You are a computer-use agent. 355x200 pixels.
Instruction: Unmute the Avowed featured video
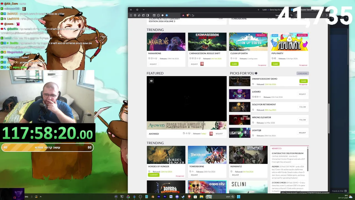point(151,81)
